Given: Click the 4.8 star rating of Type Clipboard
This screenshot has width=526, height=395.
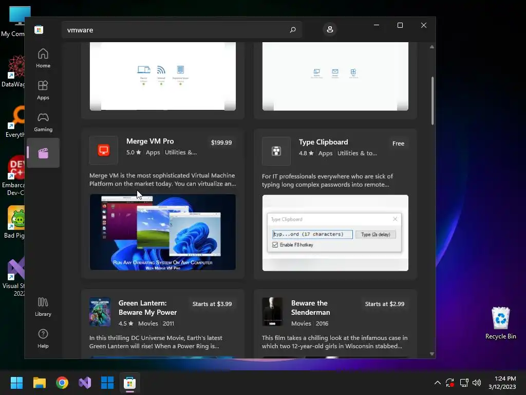Looking at the screenshot, I should [x=306, y=153].
